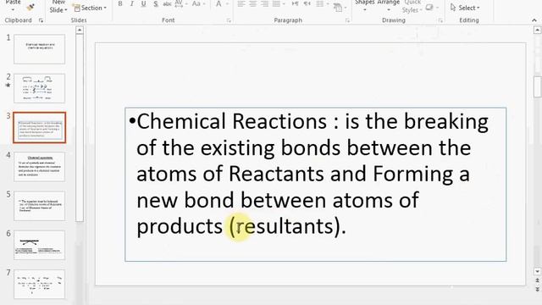
Task: Open Font Color dropdown arrow
Action: pyautogui.click(x=227, y=4)
